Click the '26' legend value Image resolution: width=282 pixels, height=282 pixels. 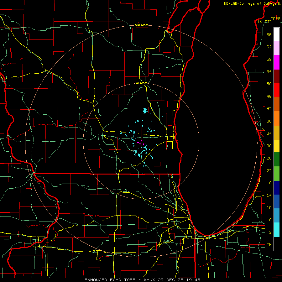click(x=269, y=158)
